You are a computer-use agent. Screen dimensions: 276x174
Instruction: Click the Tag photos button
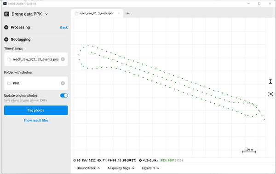36,110
